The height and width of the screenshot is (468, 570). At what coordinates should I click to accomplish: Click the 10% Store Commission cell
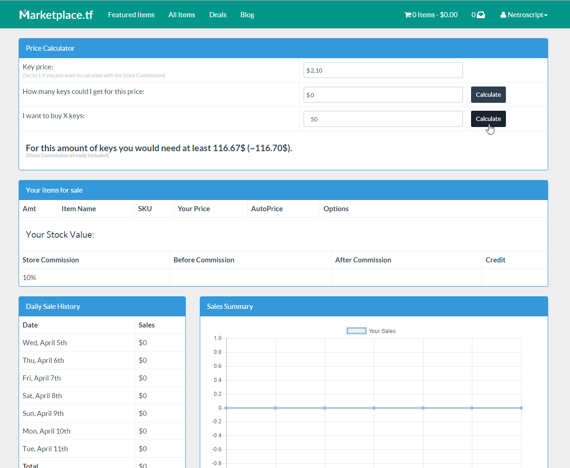click(x=29, y=277)
